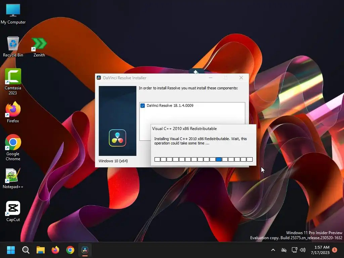Open the My Computer desktop icon
Viewport: 344px width, 258px height.
13,14
